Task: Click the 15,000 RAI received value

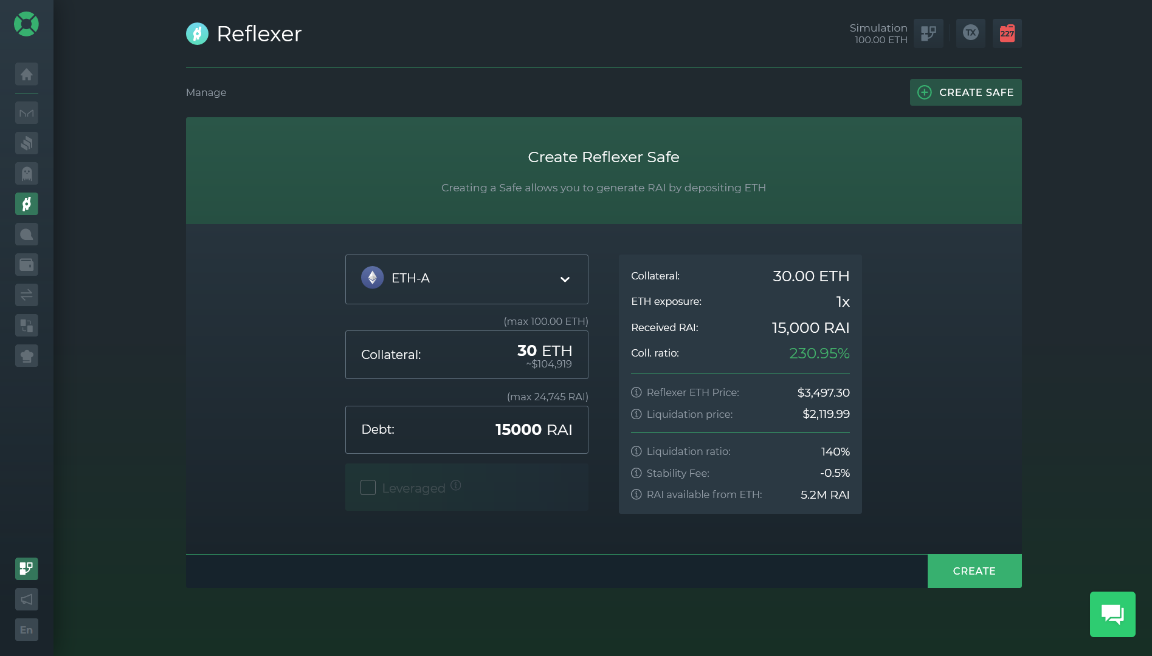Action: 811,328
